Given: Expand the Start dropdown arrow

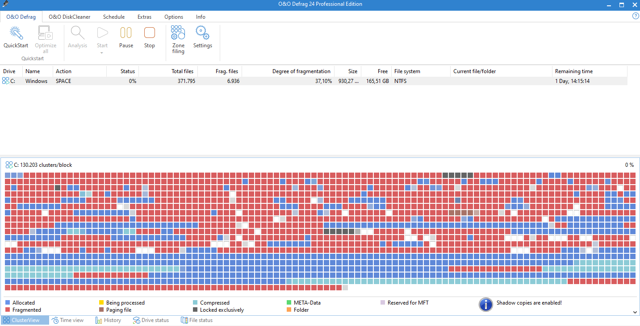Looking at the screenshot, I should pyautogui.click(x=102, y=53).
